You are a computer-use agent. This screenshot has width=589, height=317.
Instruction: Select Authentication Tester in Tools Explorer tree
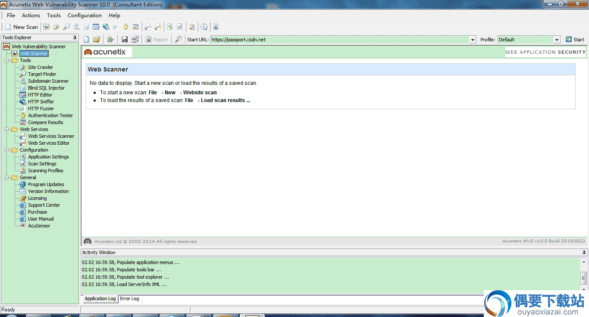point(50,115)
